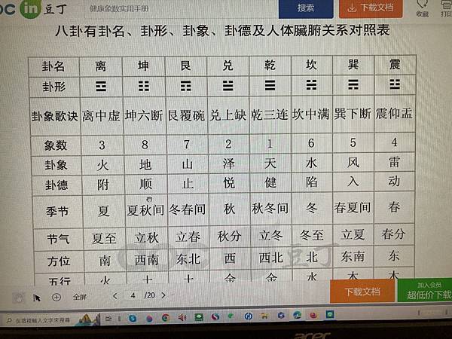Viewport: 452px width, 339px height.
Task: Click the 健 cell in 卦德 row
Action: (x=270, y=182)
